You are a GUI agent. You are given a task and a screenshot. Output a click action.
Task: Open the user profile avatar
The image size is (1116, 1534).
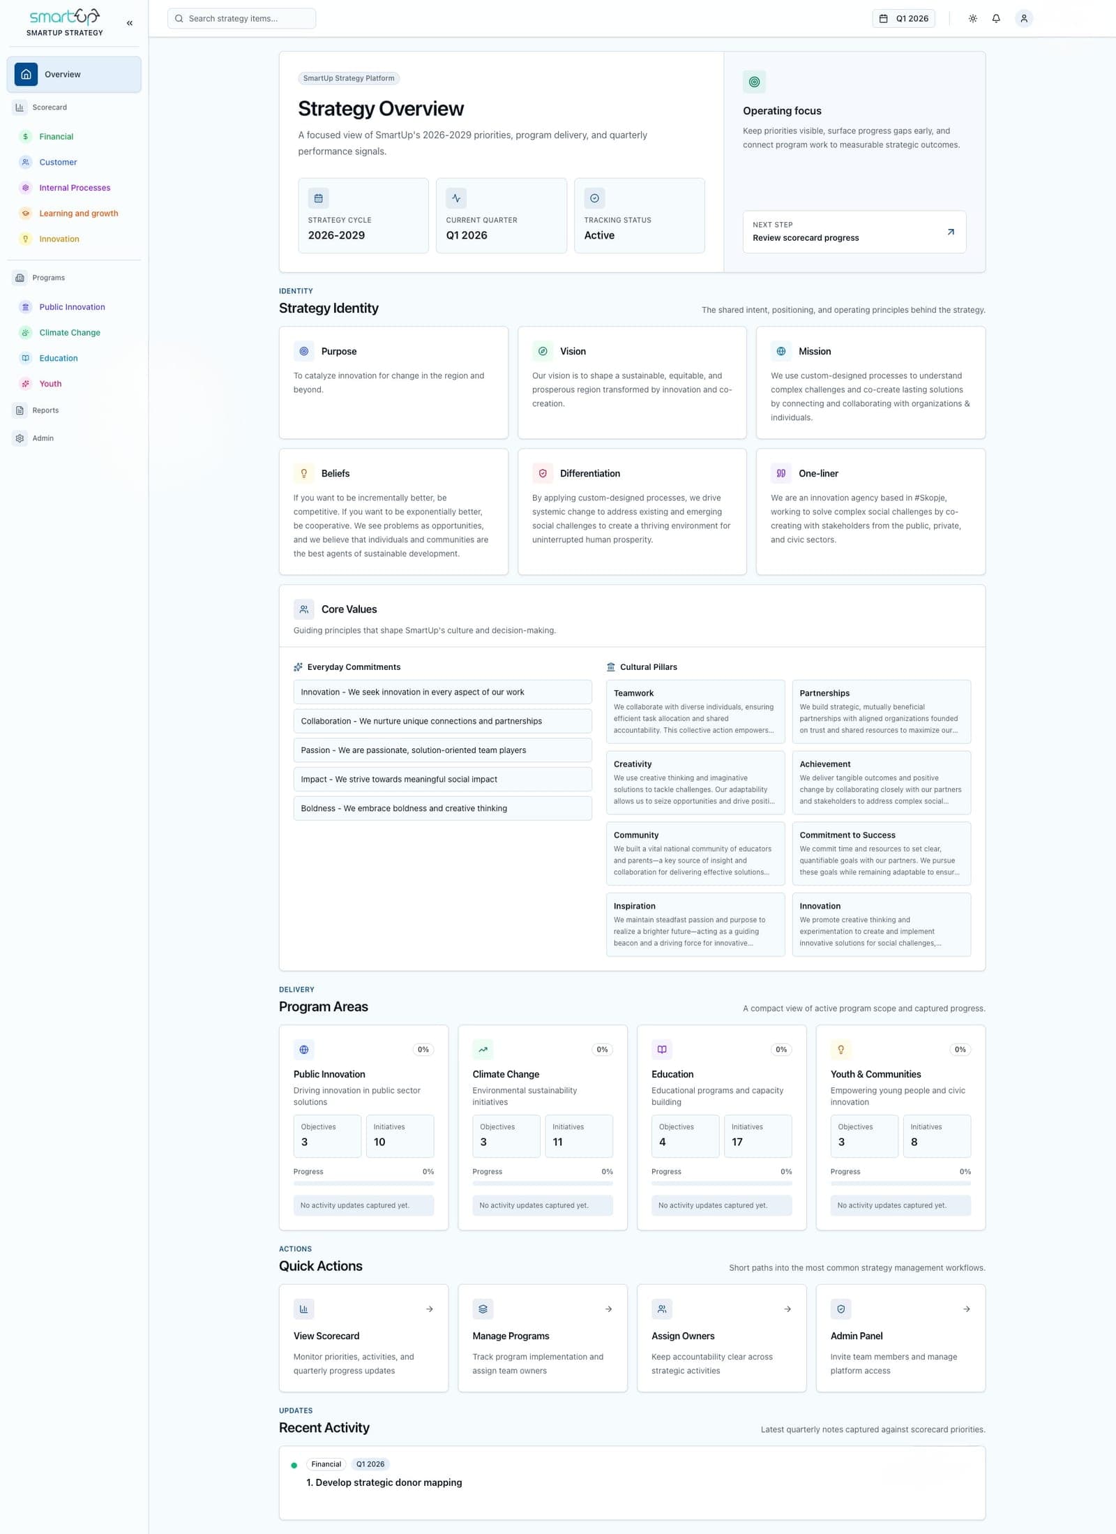click(x=1024, y=19)
